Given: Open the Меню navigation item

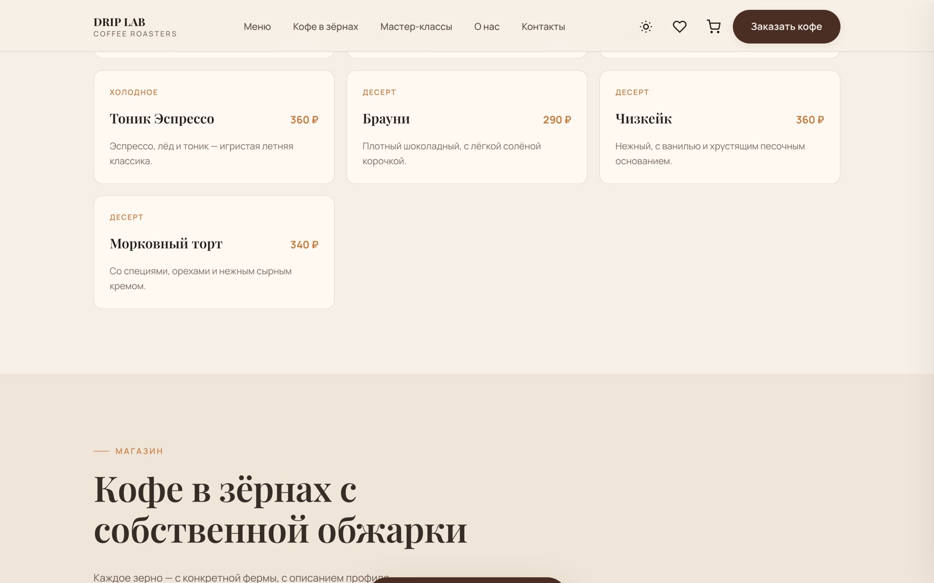Looking at the screenshot, I should click(257, 27).
